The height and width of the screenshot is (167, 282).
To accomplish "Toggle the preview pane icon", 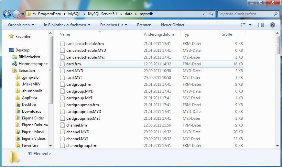I will point(261,25).
